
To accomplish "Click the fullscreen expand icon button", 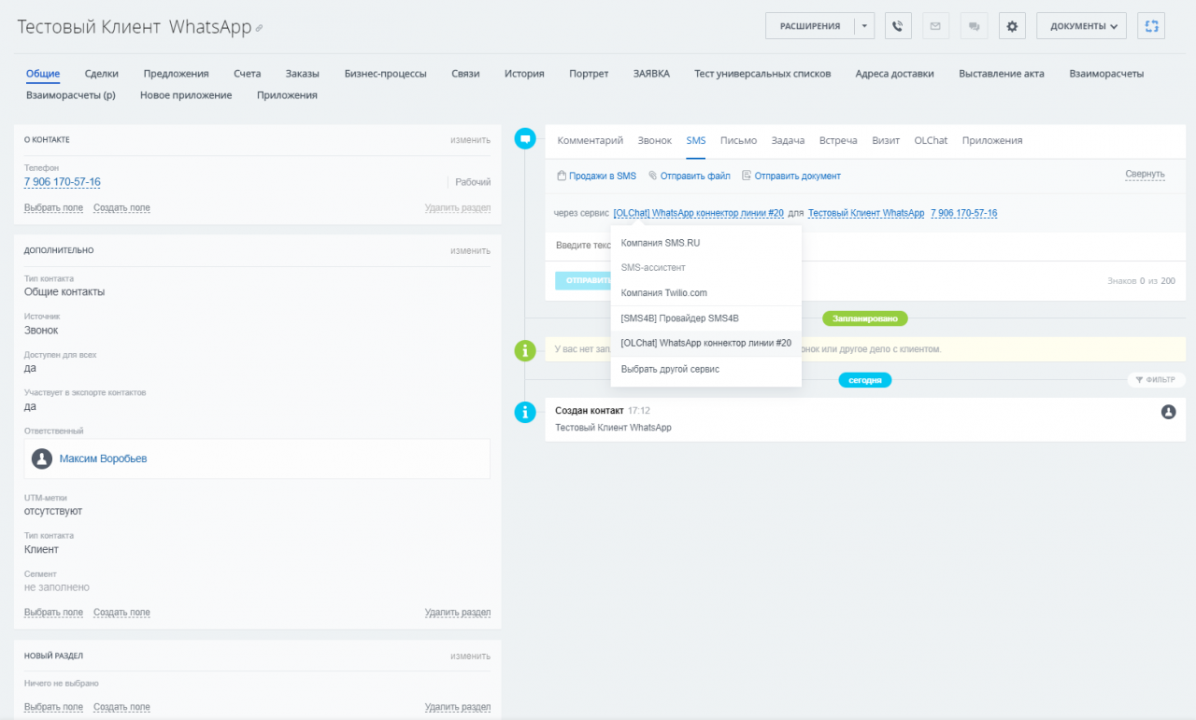I will 1151,26.
